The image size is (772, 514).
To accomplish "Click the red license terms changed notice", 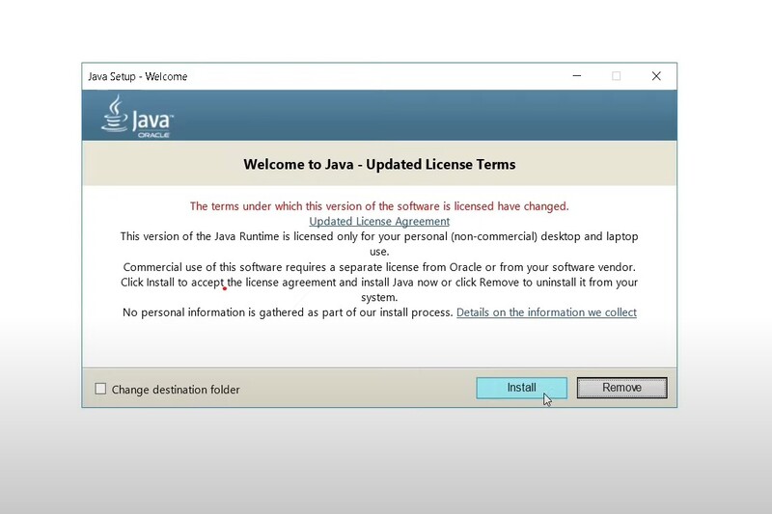I will tap(379, 206).
